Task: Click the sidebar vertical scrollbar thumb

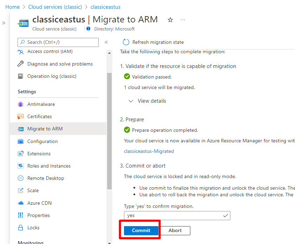Action: (109, 131)
